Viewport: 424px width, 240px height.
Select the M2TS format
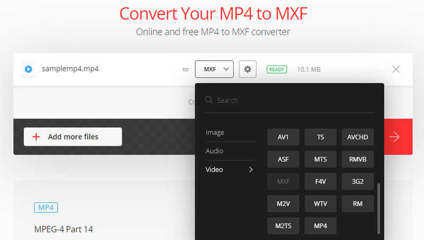[284, 226]
